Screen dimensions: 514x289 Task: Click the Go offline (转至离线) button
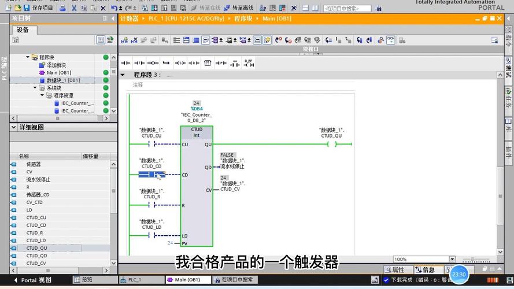click(239, 8)
